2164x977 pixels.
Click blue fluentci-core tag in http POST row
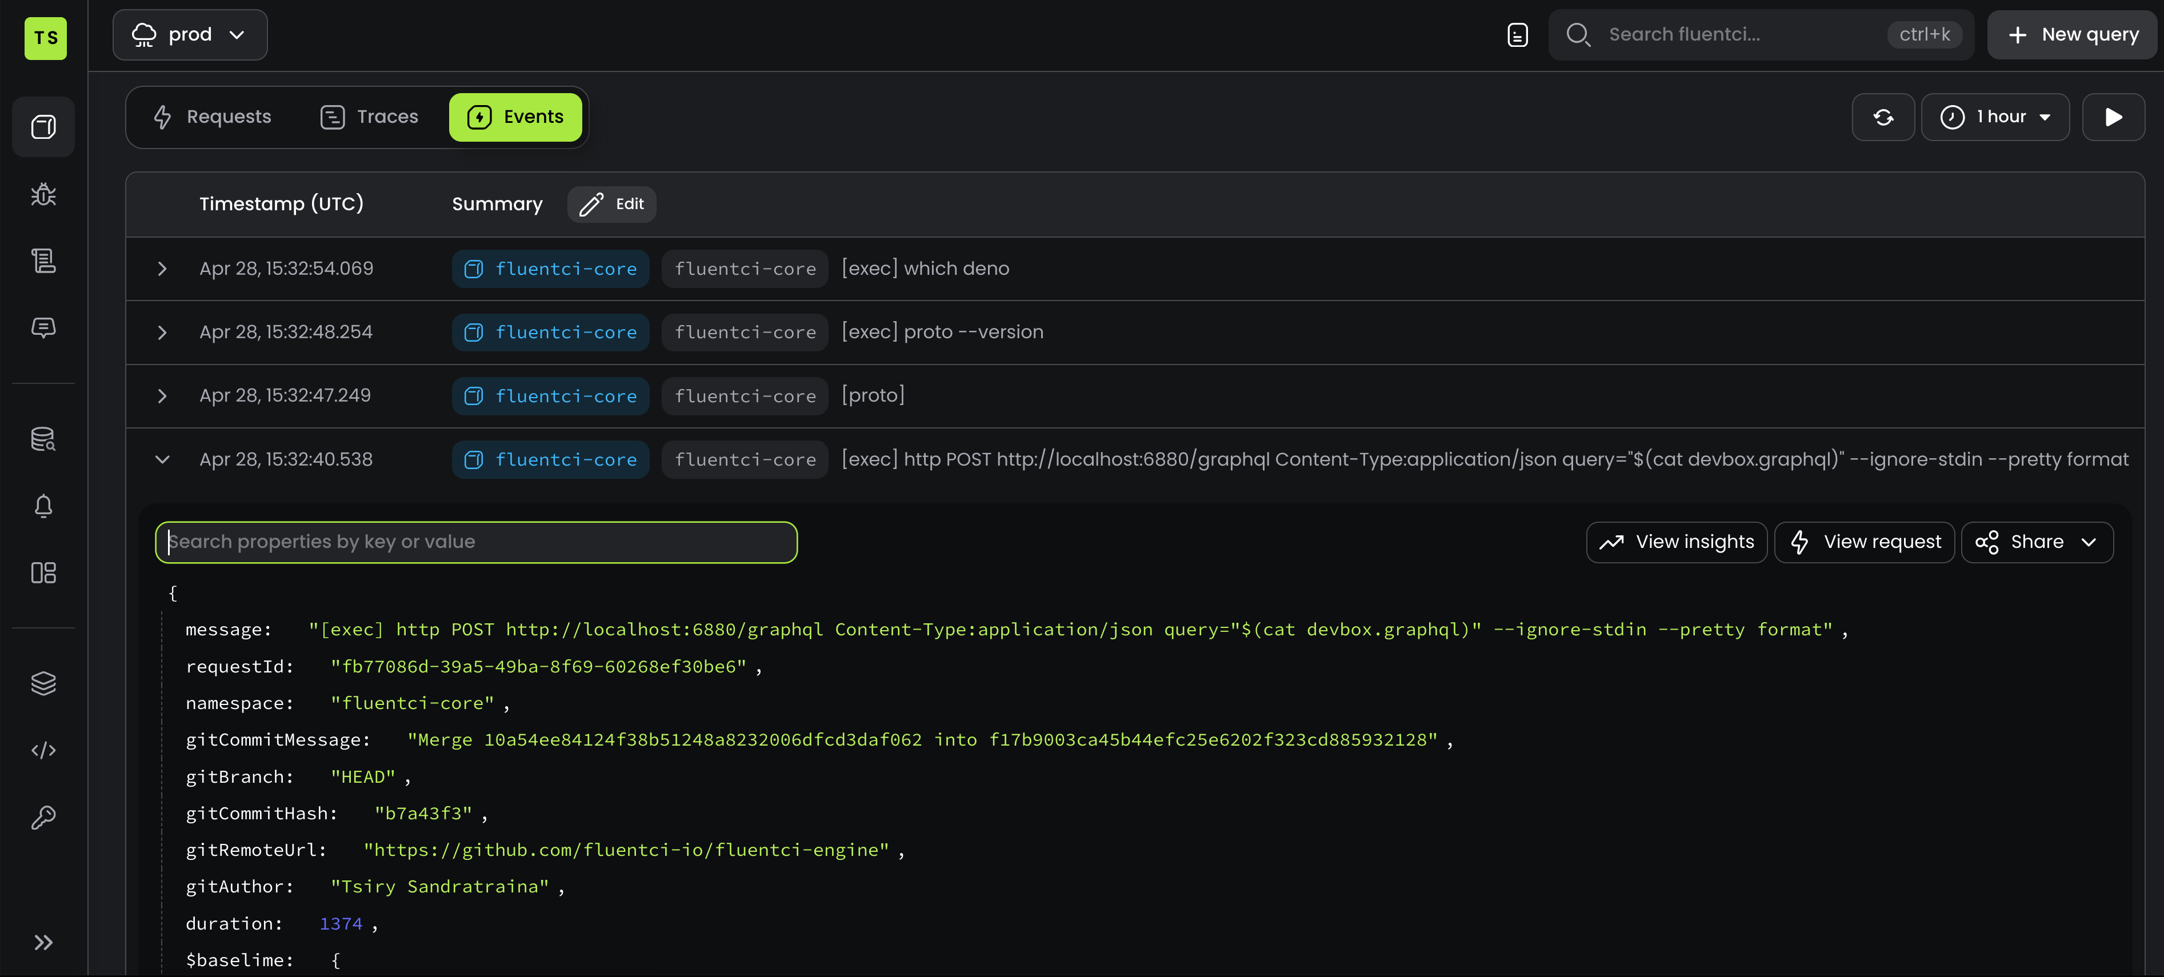point(550,459)
